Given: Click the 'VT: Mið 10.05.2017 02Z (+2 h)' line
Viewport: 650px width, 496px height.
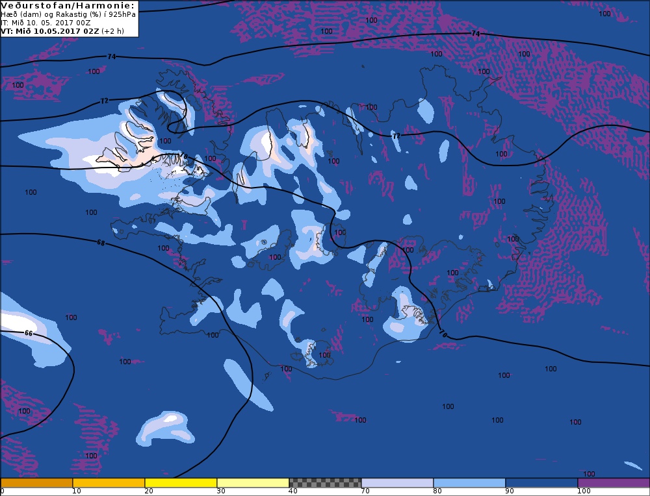Looking at the screenshot, I should coord(62,31).
